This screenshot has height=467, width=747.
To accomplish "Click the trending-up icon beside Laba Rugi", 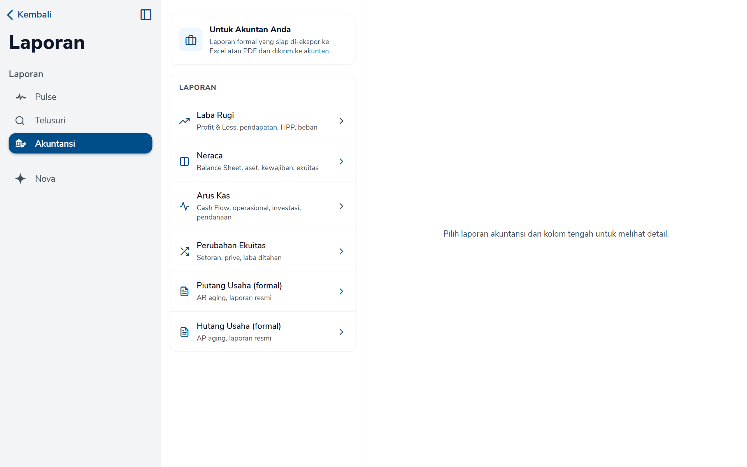I will point(184,121).
